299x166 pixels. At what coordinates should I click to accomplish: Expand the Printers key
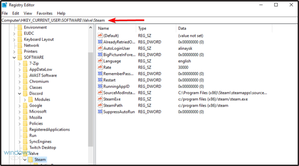(14, 51)
